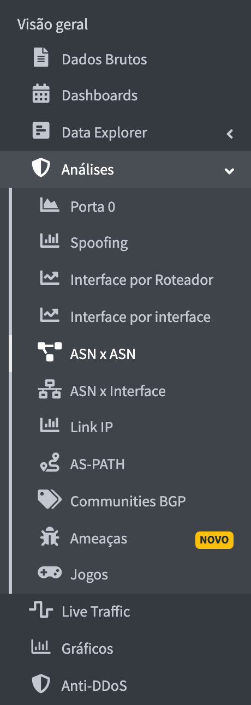The width and height of the screenshot is (251, 705).
Task: Click the Jogos gamepad icon
Action: pos(50,573)
